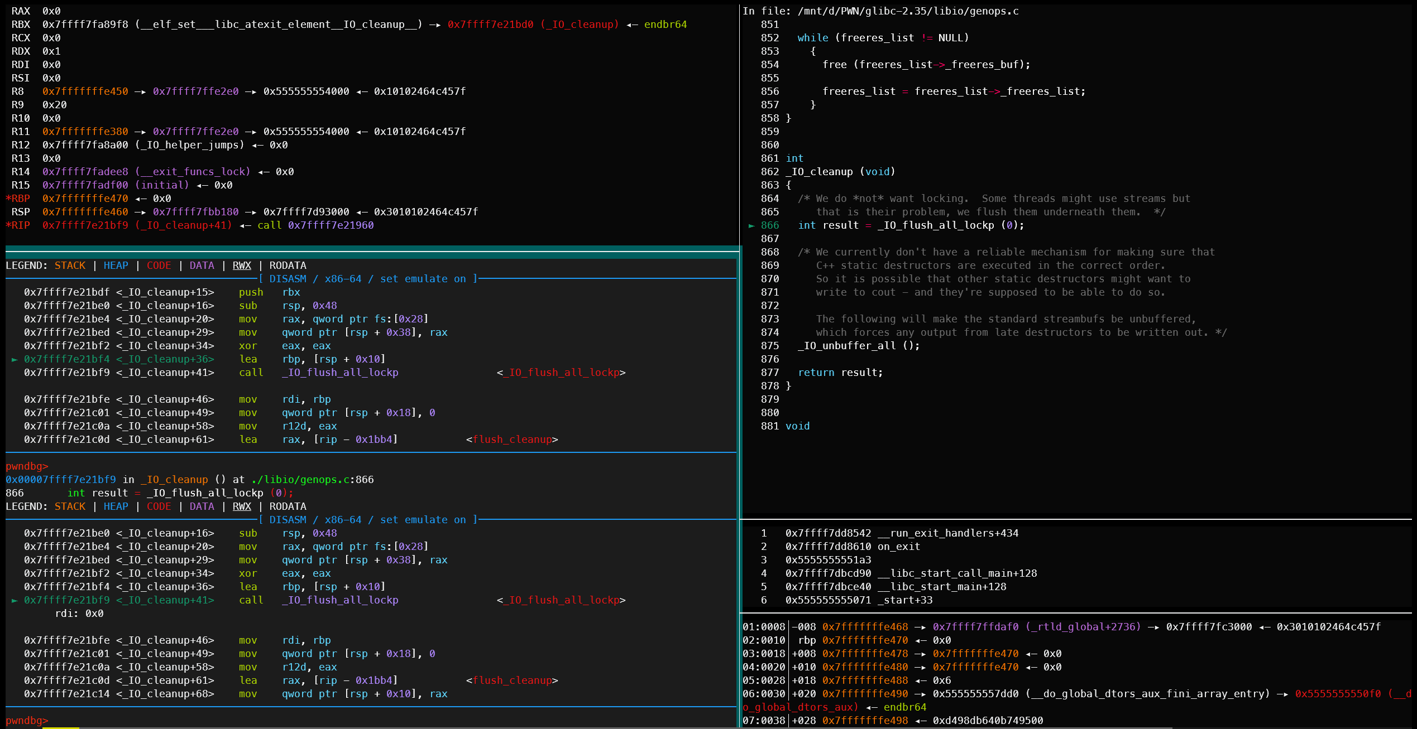Click the red asterisk beside the RBP register
Image resolution: width=1417 pixels, height=729 pixels.
(x=8, y=199)
